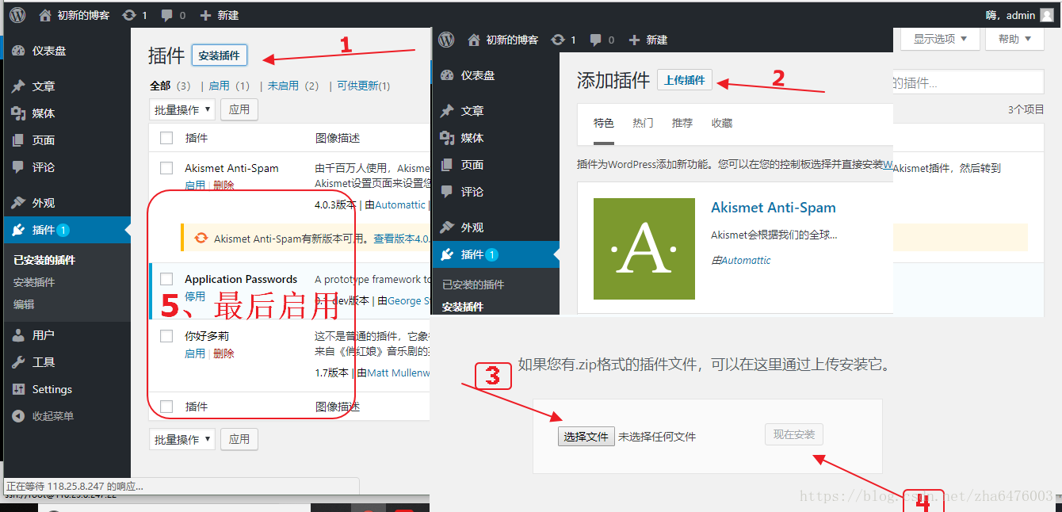This screenshot has height=512, width=1062.
Task: Open 安装插件 submenu in the Add Plugins sidebar
Action: [x=463, y=307]
